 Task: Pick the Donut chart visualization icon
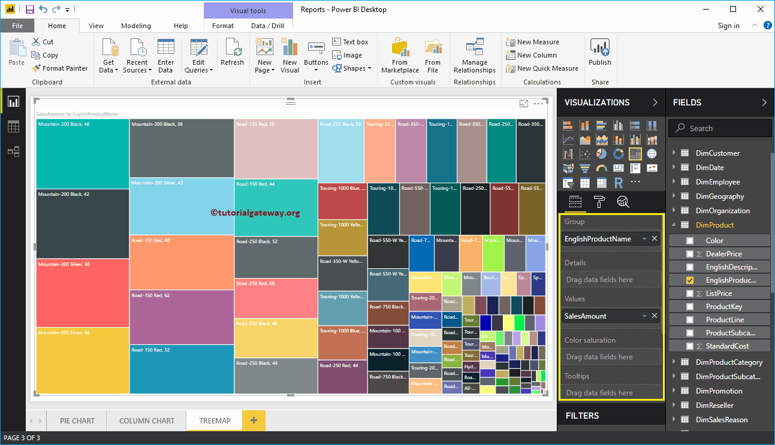coord(619,154)
